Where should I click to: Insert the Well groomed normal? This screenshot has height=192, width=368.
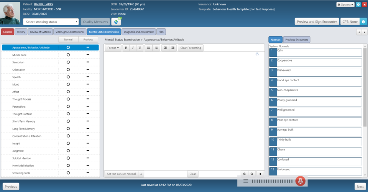click(x=315, y=112)
